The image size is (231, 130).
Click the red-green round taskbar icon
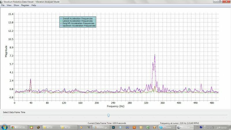tap(31, 127)
